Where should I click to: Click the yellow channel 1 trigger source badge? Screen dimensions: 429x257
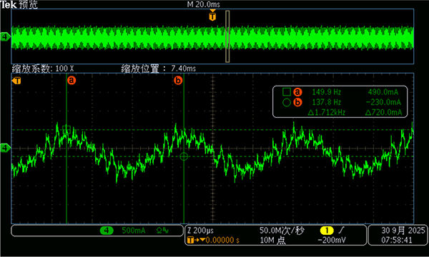pyautogui.click(x=327, y=231)
